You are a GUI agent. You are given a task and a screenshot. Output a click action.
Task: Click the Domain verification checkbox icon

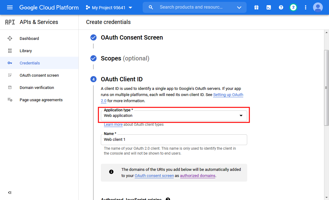click(10, 87)
